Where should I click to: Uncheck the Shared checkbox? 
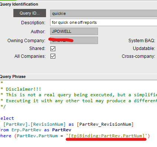53,49
